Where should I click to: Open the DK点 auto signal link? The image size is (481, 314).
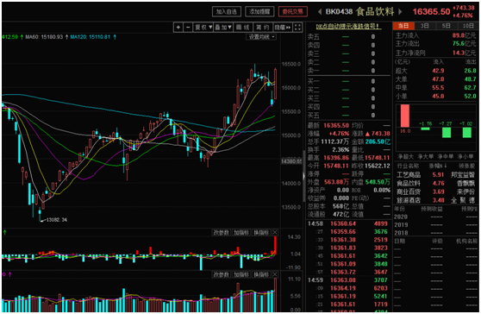pos(348,27)
